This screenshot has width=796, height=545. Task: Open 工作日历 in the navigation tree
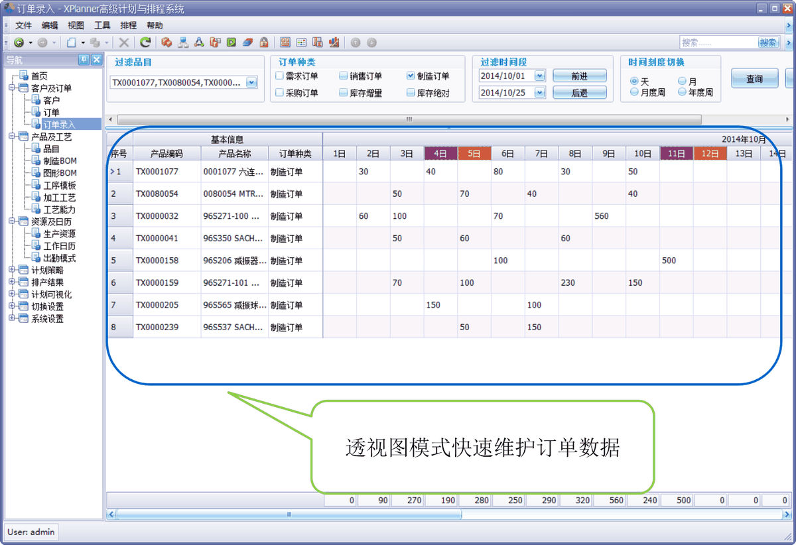60,245
